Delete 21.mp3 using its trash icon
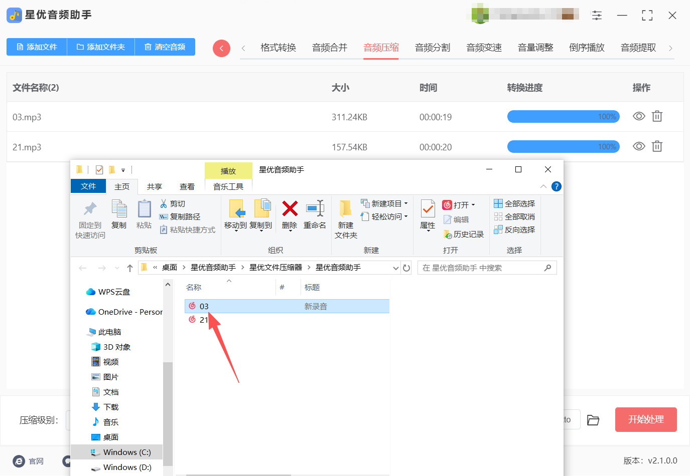The height and width of the screenshot is (476, 690). (x=657, y=146)
